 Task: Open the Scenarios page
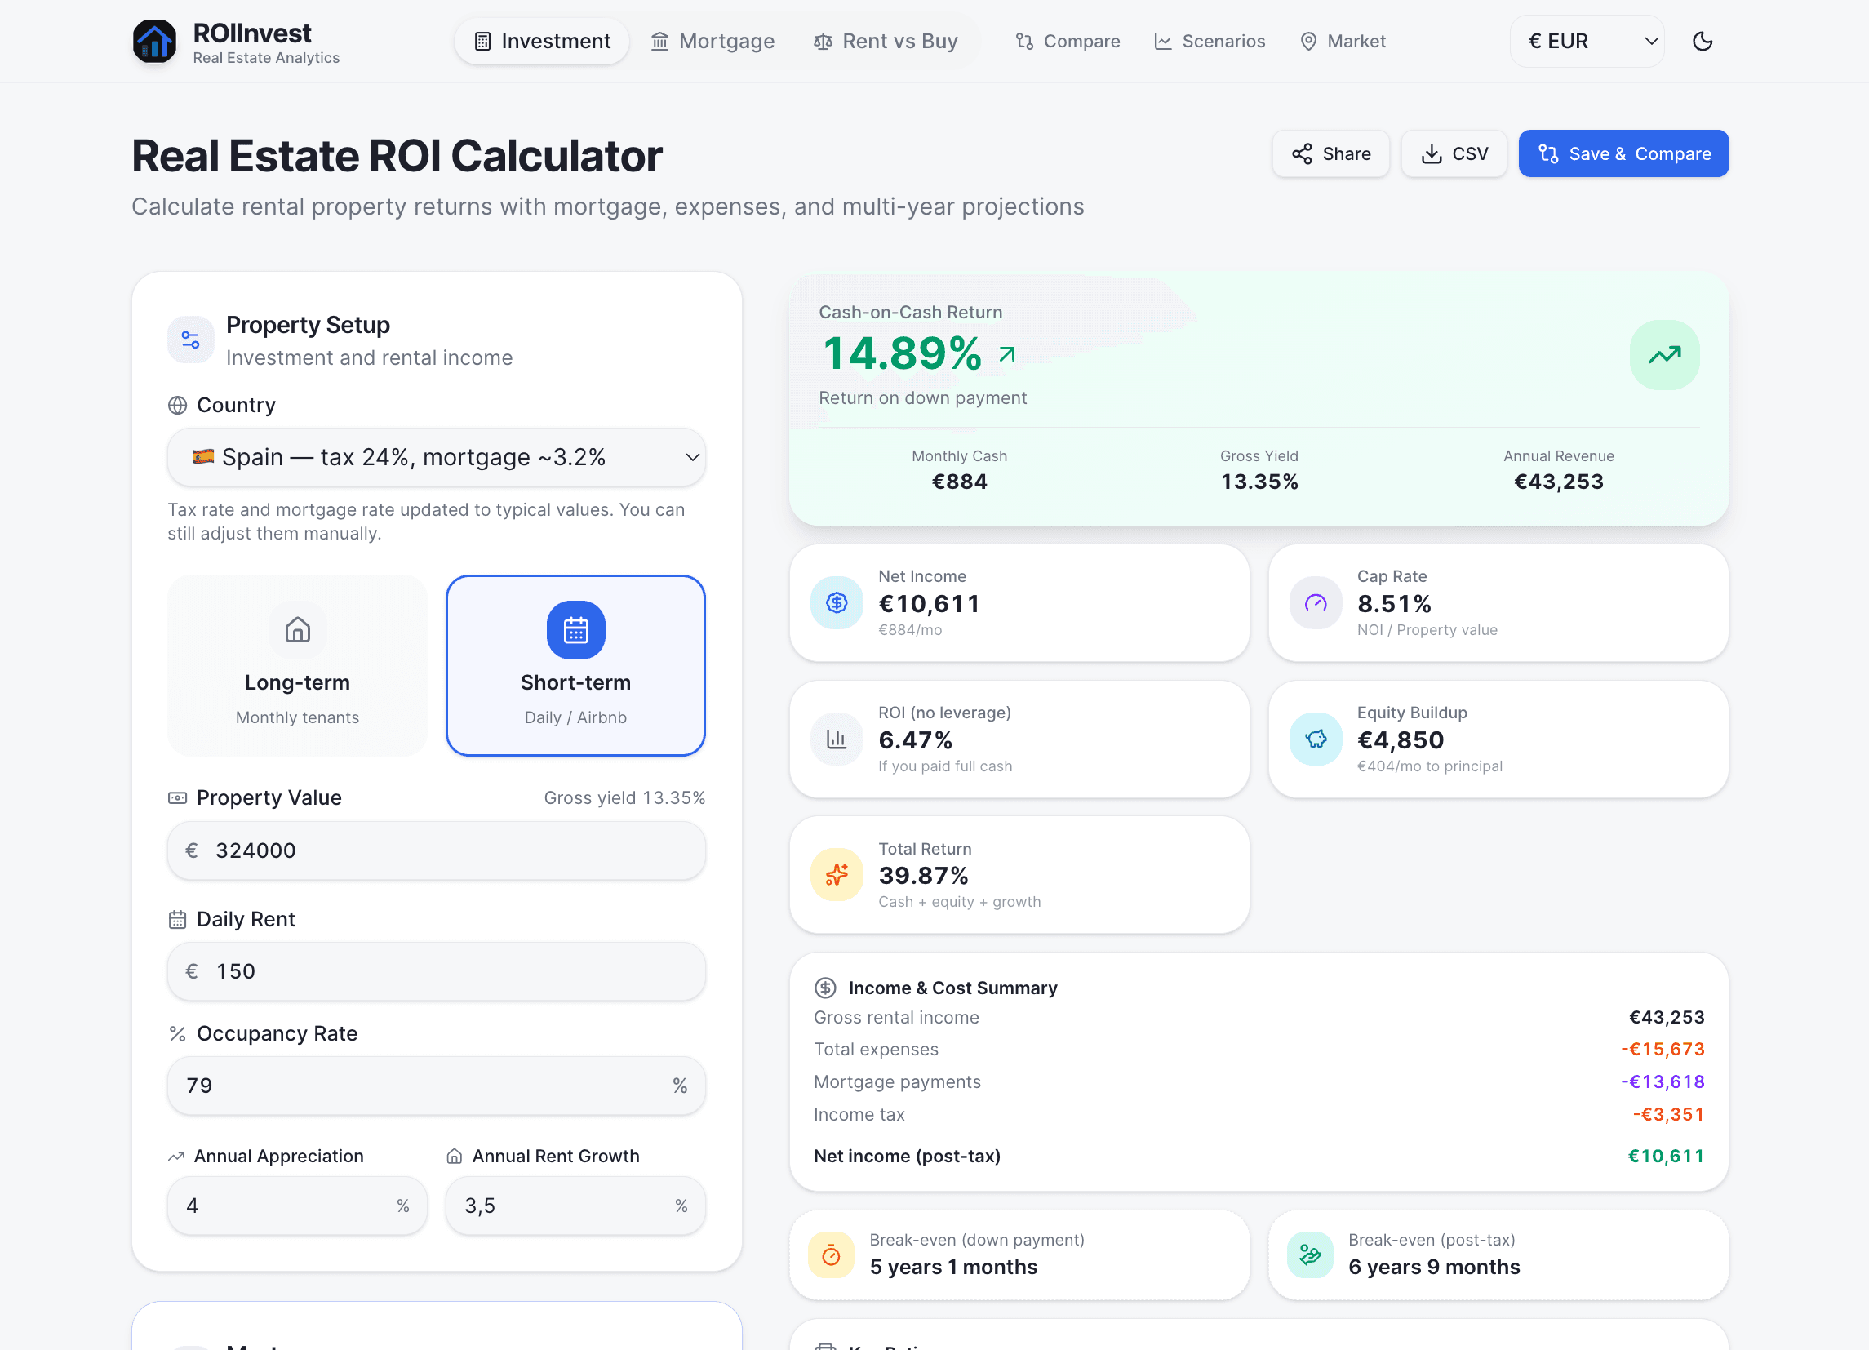tap(1209, 41)
